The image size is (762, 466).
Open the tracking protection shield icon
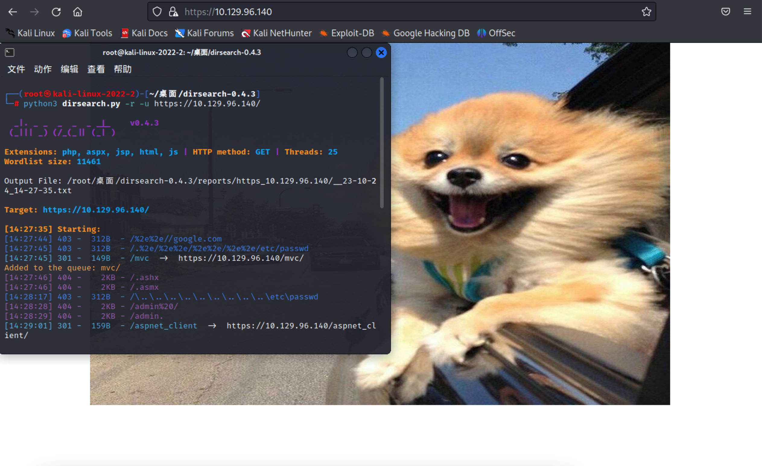(157, 12)
